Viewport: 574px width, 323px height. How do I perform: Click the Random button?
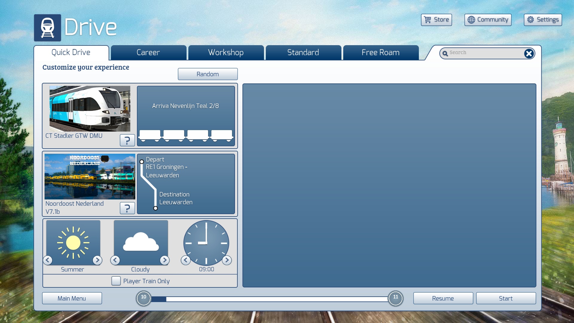(208, 74)
